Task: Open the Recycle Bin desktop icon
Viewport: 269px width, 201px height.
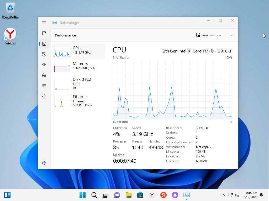Action: [x=10, y=11]
